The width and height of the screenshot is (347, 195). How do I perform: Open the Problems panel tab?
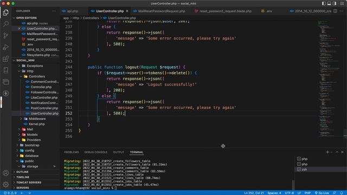tap(71, 152)
